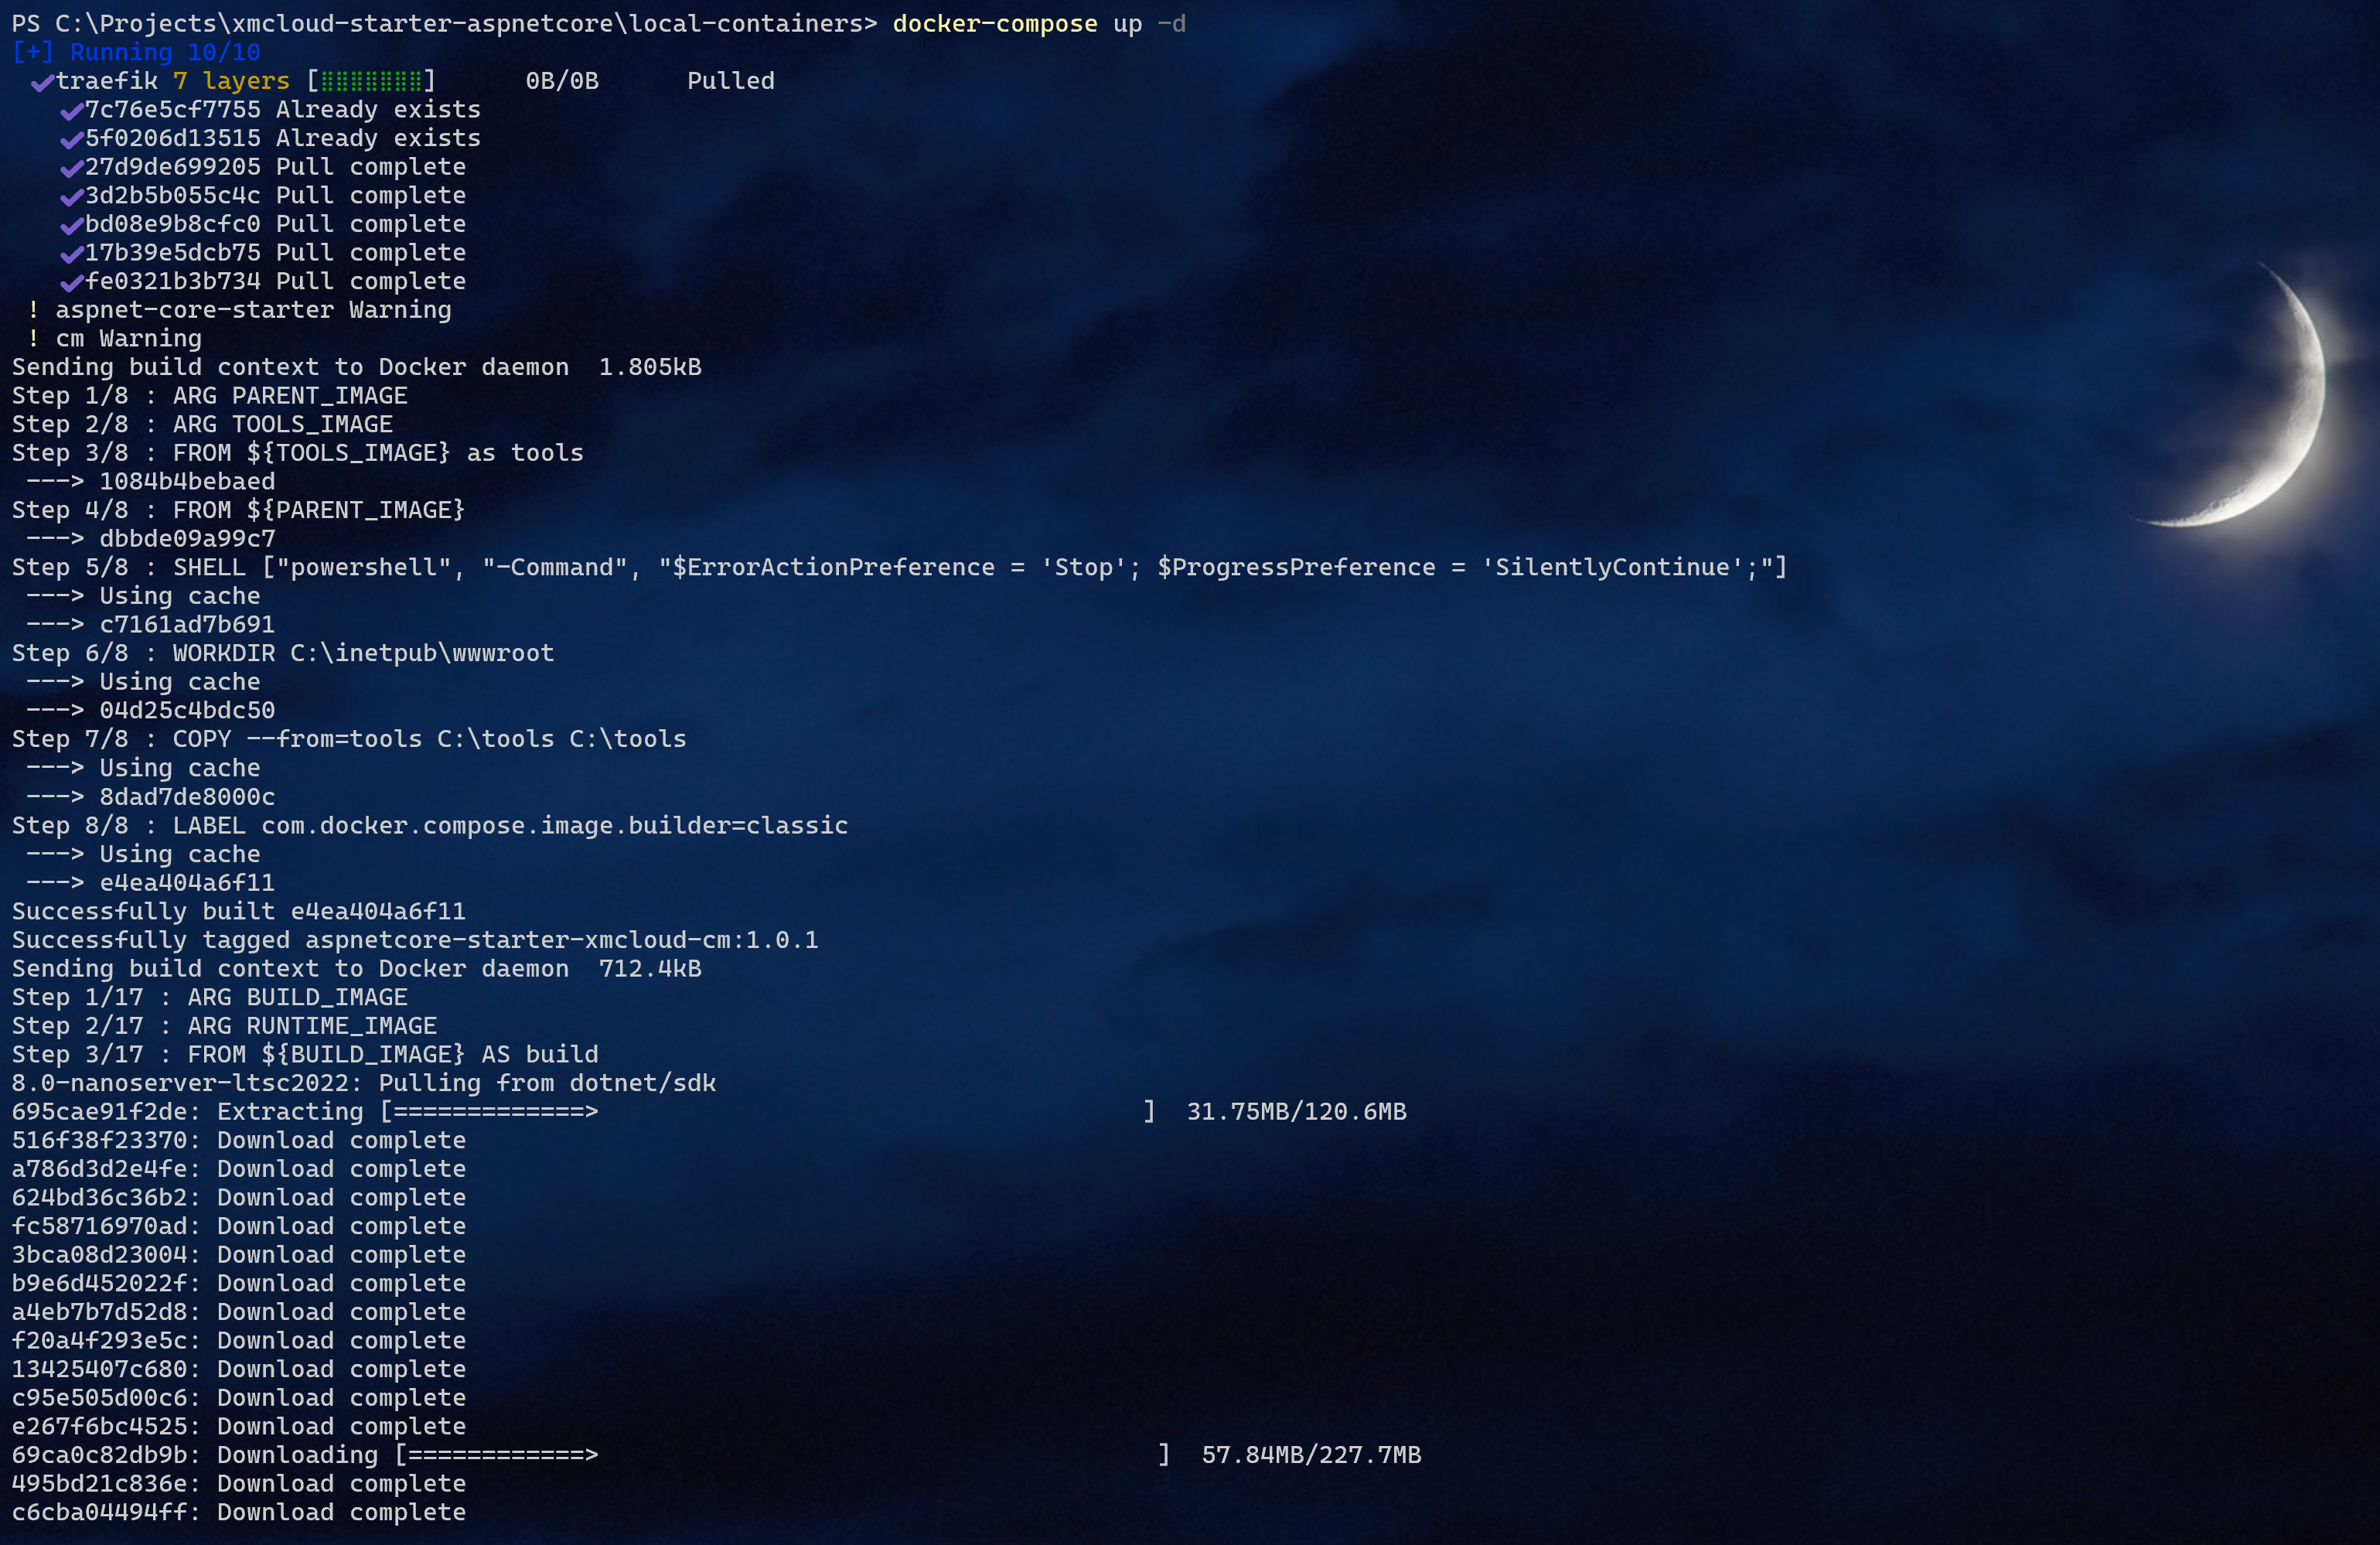Click 'a4eb7b7d52d8: Download complete' line
The width and height of the screenshot is (2380, 1545).
click(x=239, y=1312)
